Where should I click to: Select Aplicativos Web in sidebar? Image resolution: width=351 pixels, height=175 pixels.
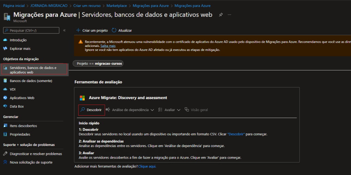(22, 98)
